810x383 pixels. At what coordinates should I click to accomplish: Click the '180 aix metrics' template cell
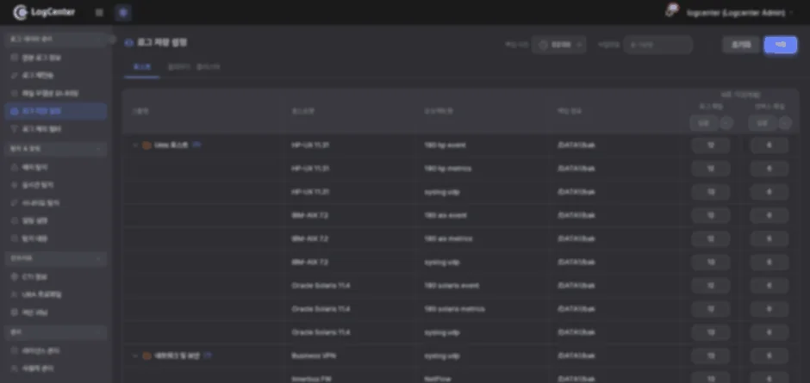pos(448,239)
